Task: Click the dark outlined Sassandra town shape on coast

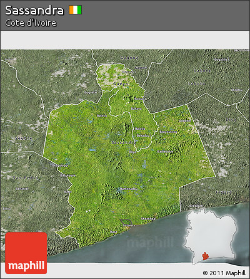Action: coord(126,221)
